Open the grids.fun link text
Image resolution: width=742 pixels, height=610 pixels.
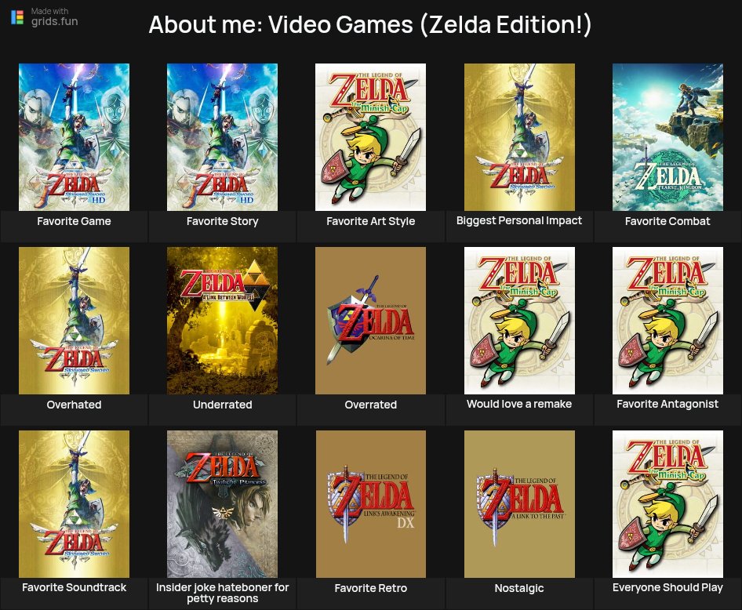tap(54, 21)
